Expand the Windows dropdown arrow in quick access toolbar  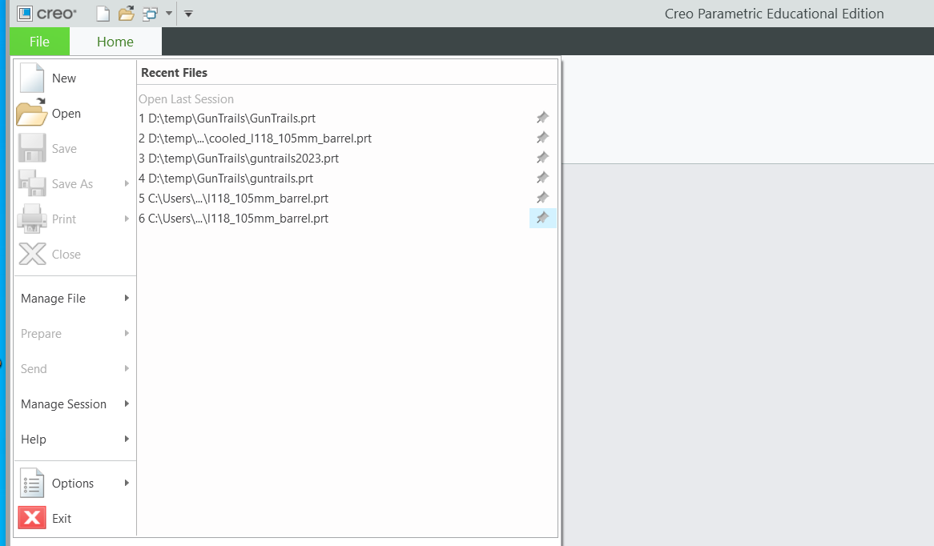click(169, 14)
